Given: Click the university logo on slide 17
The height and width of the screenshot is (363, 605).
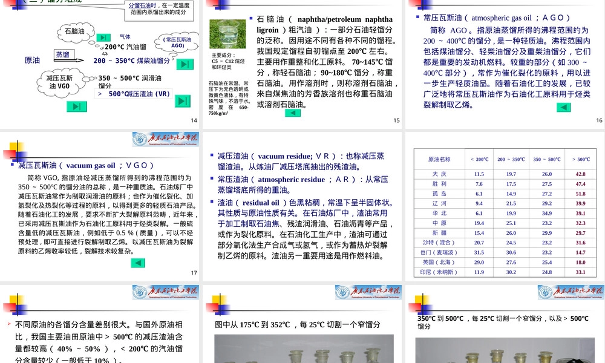Looking at the screenshot, I should pos(166,139).
